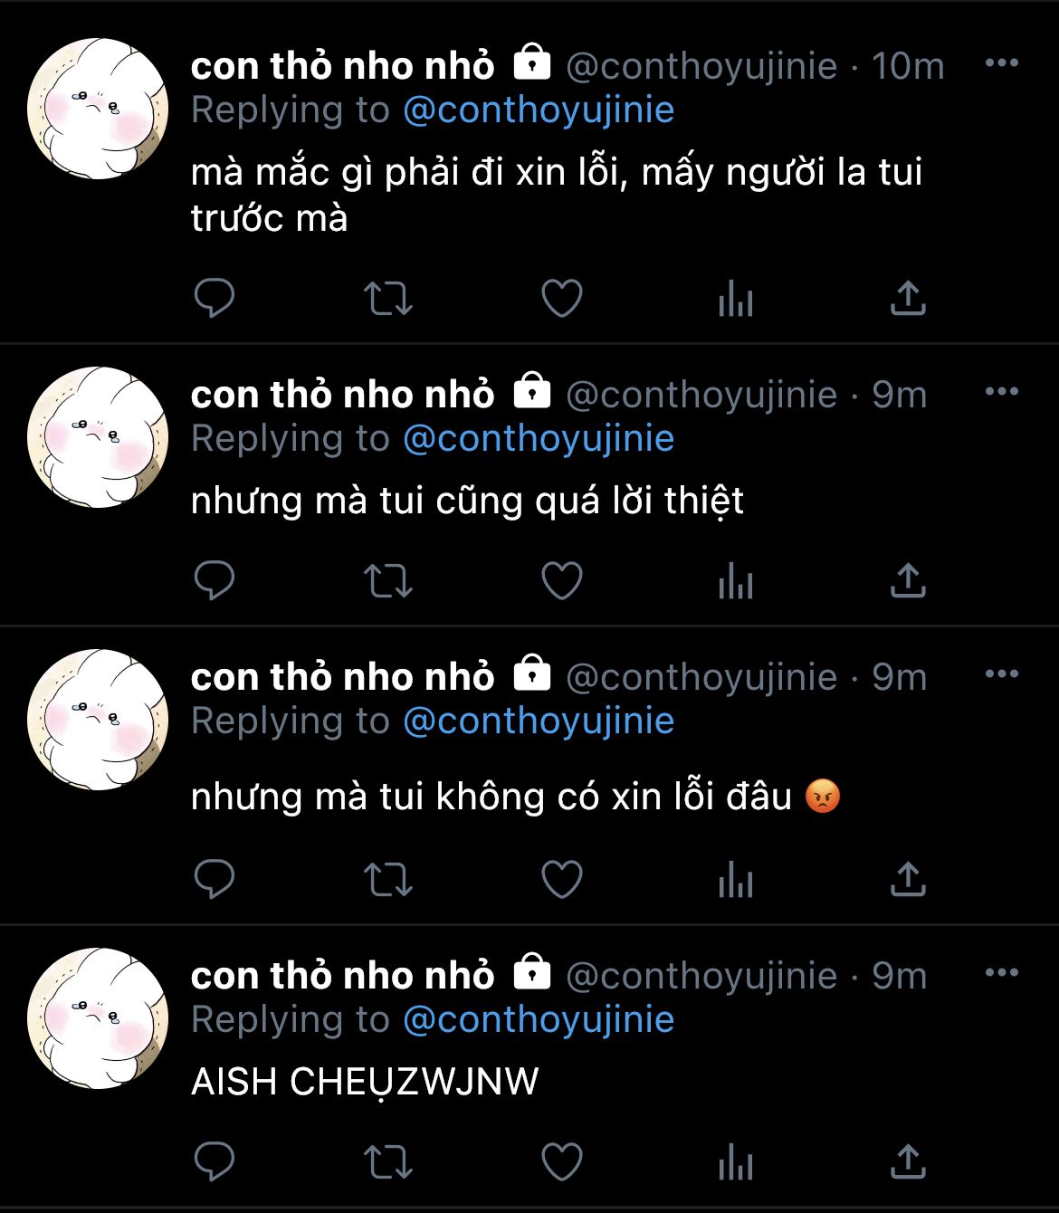View analytics for 'cũng quá lời thiệt' tweet
The image size is (1059, 1213).
pos(735,580)
